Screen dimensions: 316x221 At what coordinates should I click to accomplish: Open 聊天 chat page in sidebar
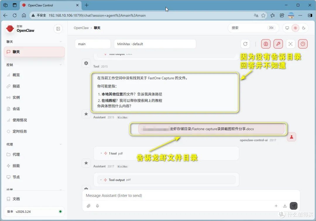[x=34, y=52]
